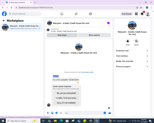Open the Facebook menu grid icon
This screenshot has height=123, width=154.
point(136,14)
